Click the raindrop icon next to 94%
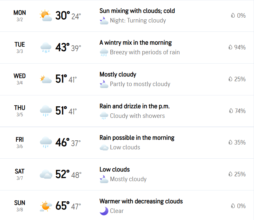 230,47
